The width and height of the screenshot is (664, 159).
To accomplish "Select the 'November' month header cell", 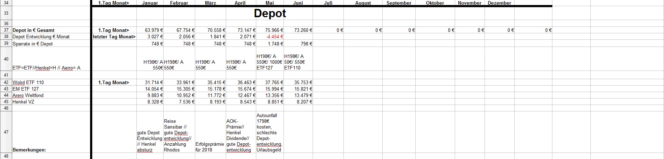I will pyautogui.click(x=469, y=3).
